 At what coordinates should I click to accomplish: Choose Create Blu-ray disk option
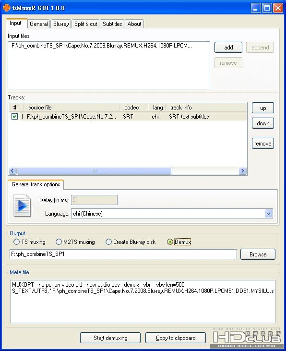pos(131,242)
